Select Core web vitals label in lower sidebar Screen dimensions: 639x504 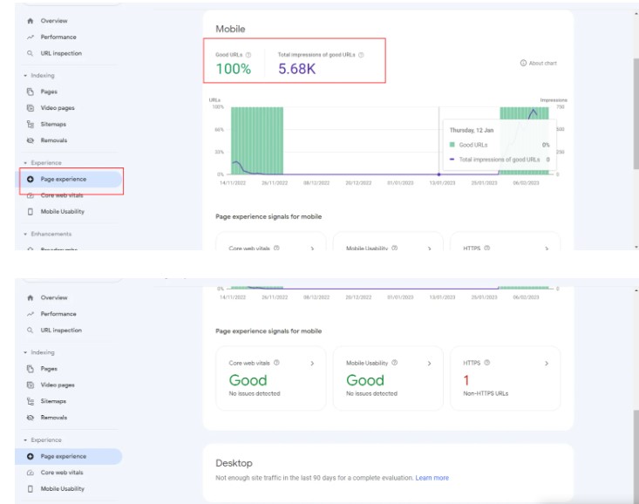(62, 473)
